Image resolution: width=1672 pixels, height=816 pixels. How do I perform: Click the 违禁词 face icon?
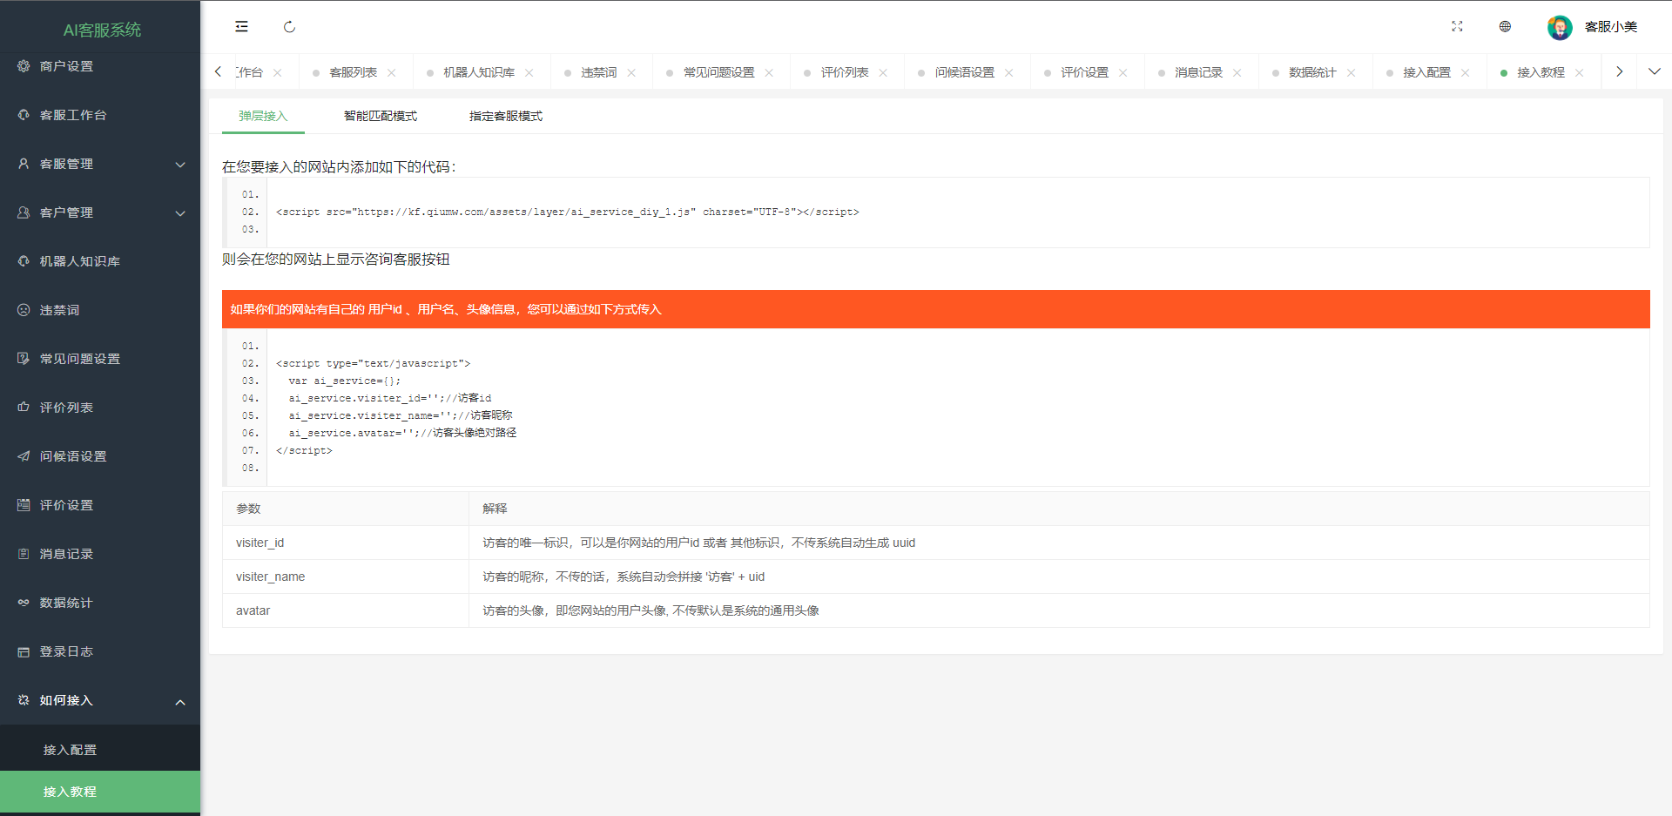pyautogui.click(x=24, y=310)
